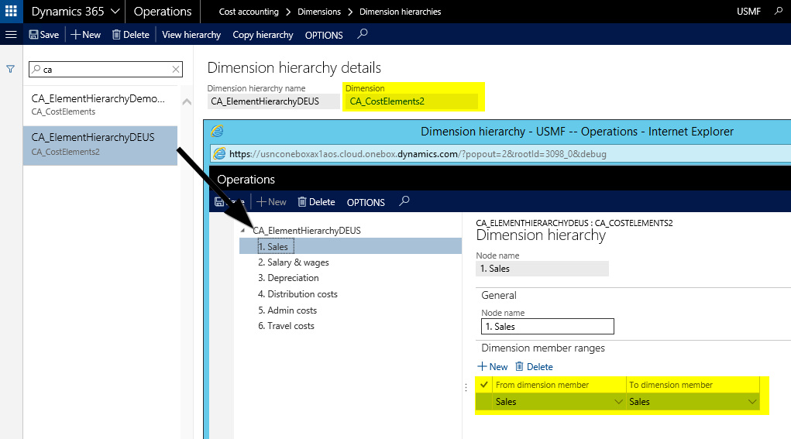Click View hierarchy button
Viewport: 791px width, 439px height.
coord(191,35)
